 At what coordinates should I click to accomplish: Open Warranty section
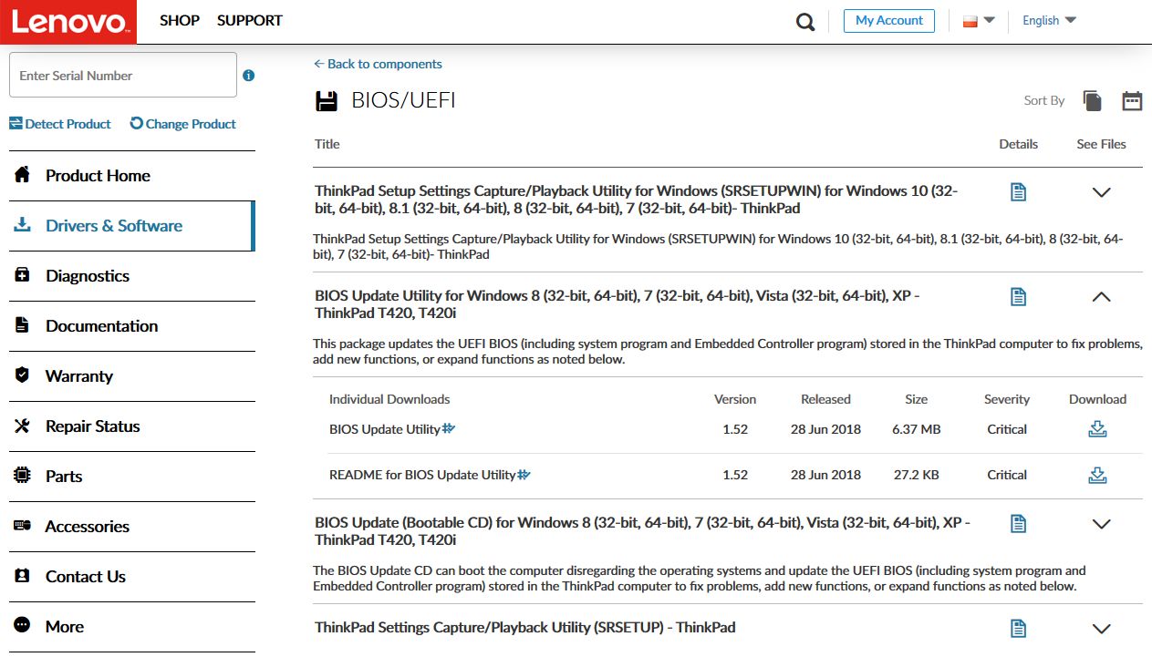132,376
